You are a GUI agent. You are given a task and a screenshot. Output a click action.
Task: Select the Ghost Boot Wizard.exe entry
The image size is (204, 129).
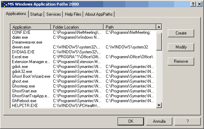pos(31,76)
